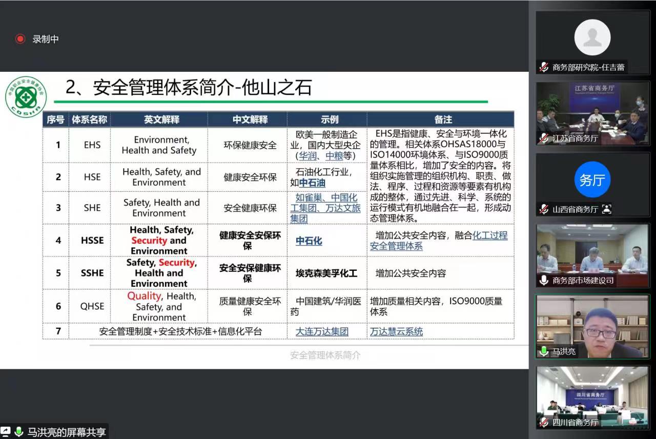The width and height of the screenshot is (656, 439).
Task: Click the 录制中 recording status text
Action: [x=46, y=39]
